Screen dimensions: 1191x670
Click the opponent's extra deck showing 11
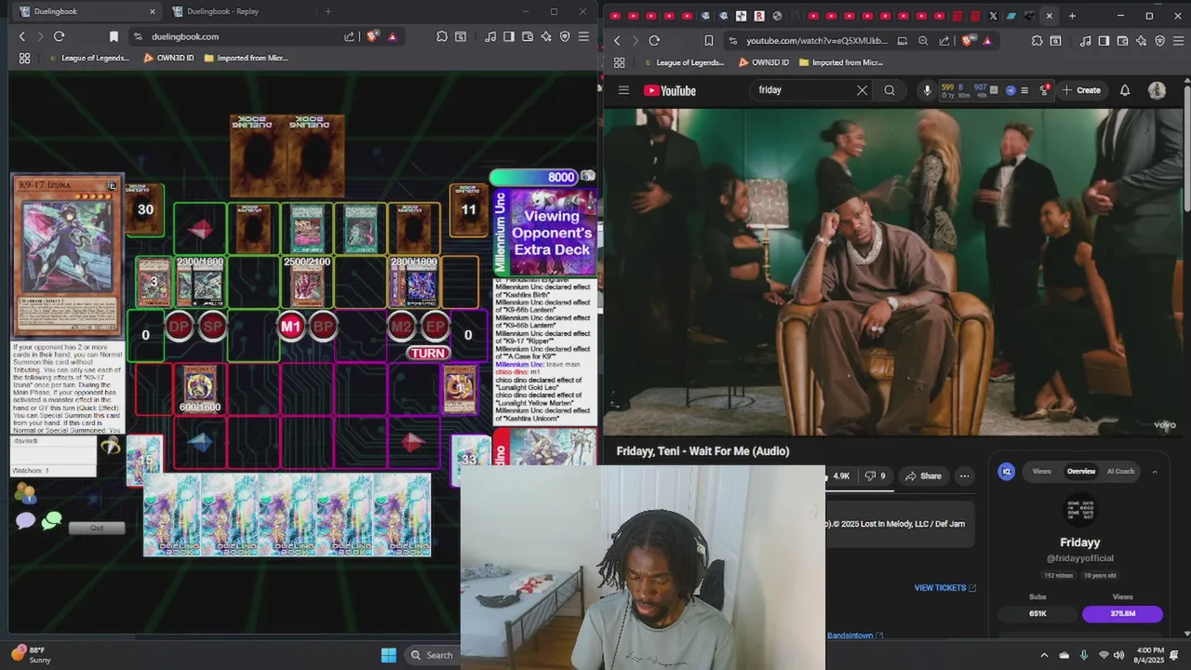pos(468,210)
